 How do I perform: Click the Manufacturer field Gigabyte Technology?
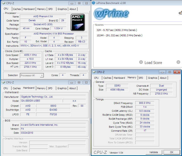pos(53,97)
